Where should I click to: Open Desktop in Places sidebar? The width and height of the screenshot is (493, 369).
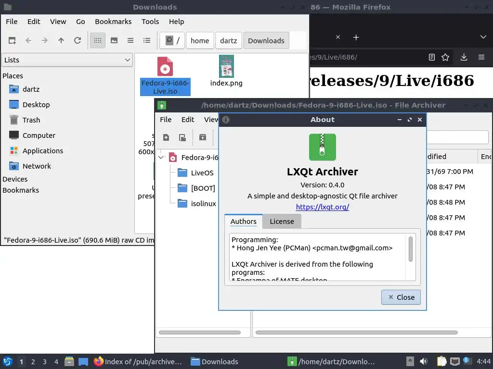29,104
